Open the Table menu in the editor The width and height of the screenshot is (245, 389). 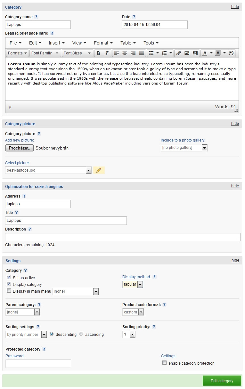coord(128,43)
